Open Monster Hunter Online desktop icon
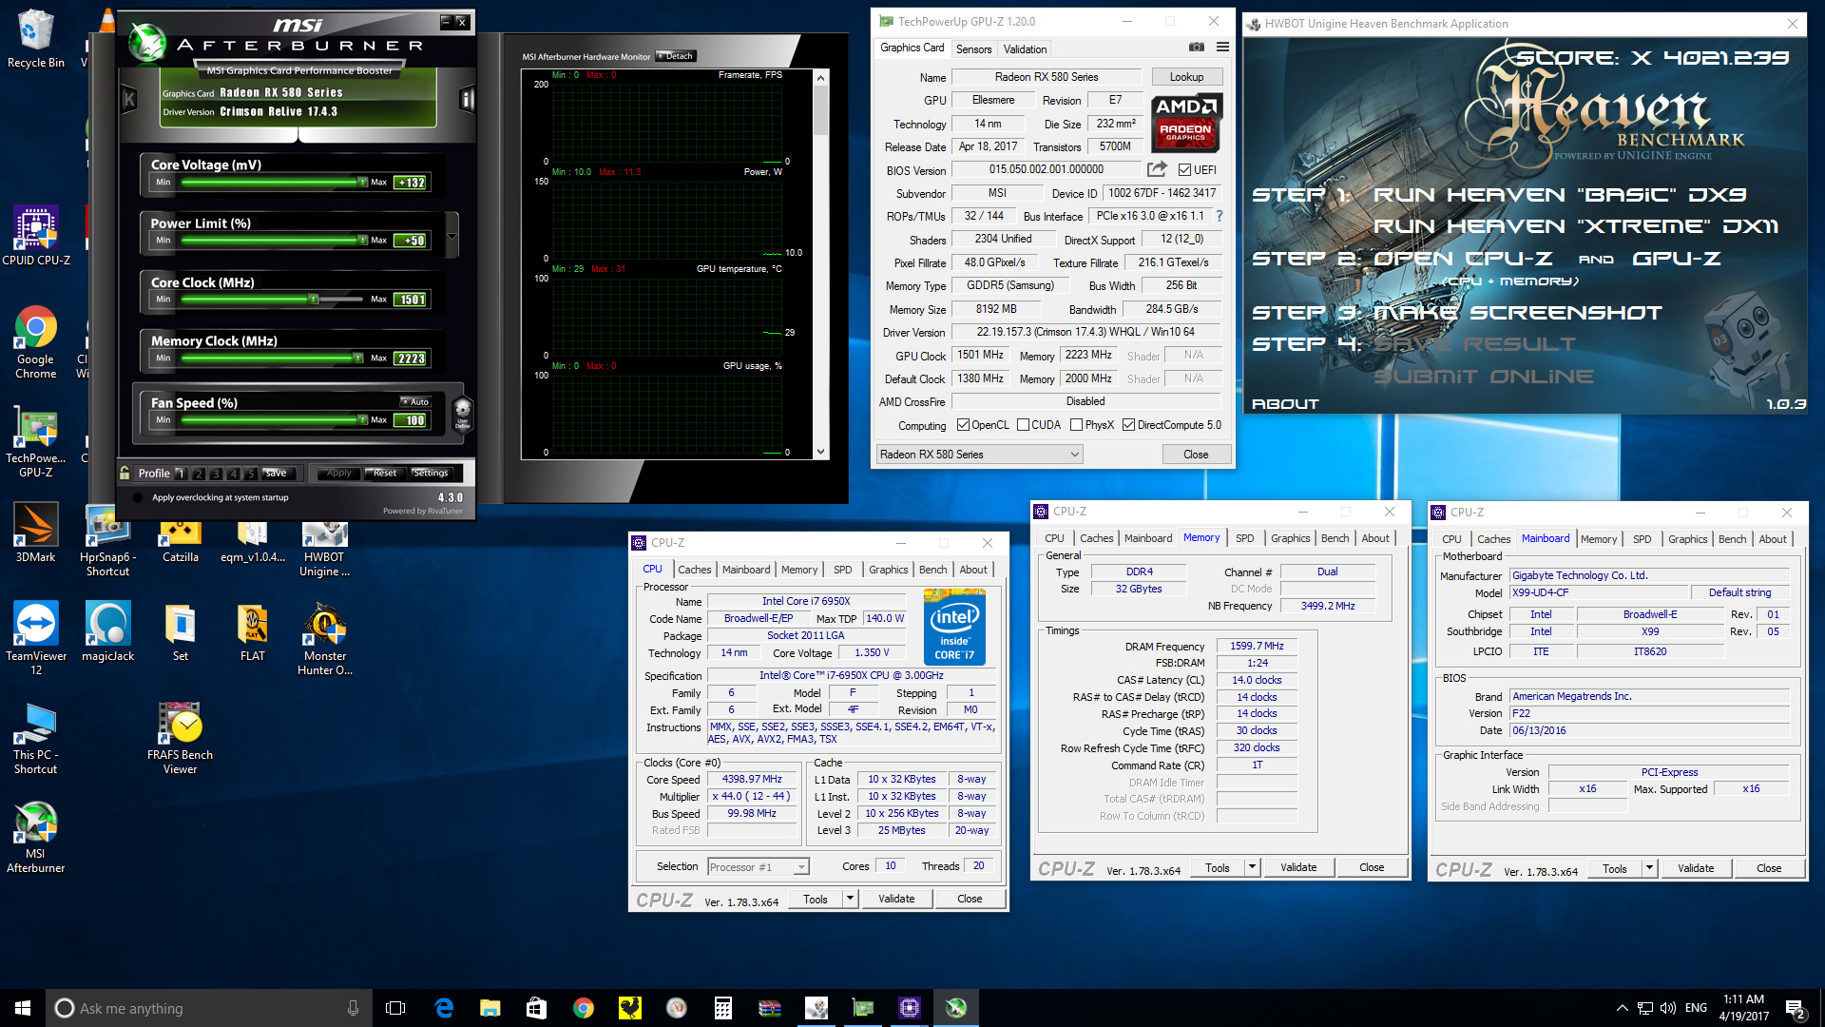The image size is (1825, 1027). click(x=324, y=637)
